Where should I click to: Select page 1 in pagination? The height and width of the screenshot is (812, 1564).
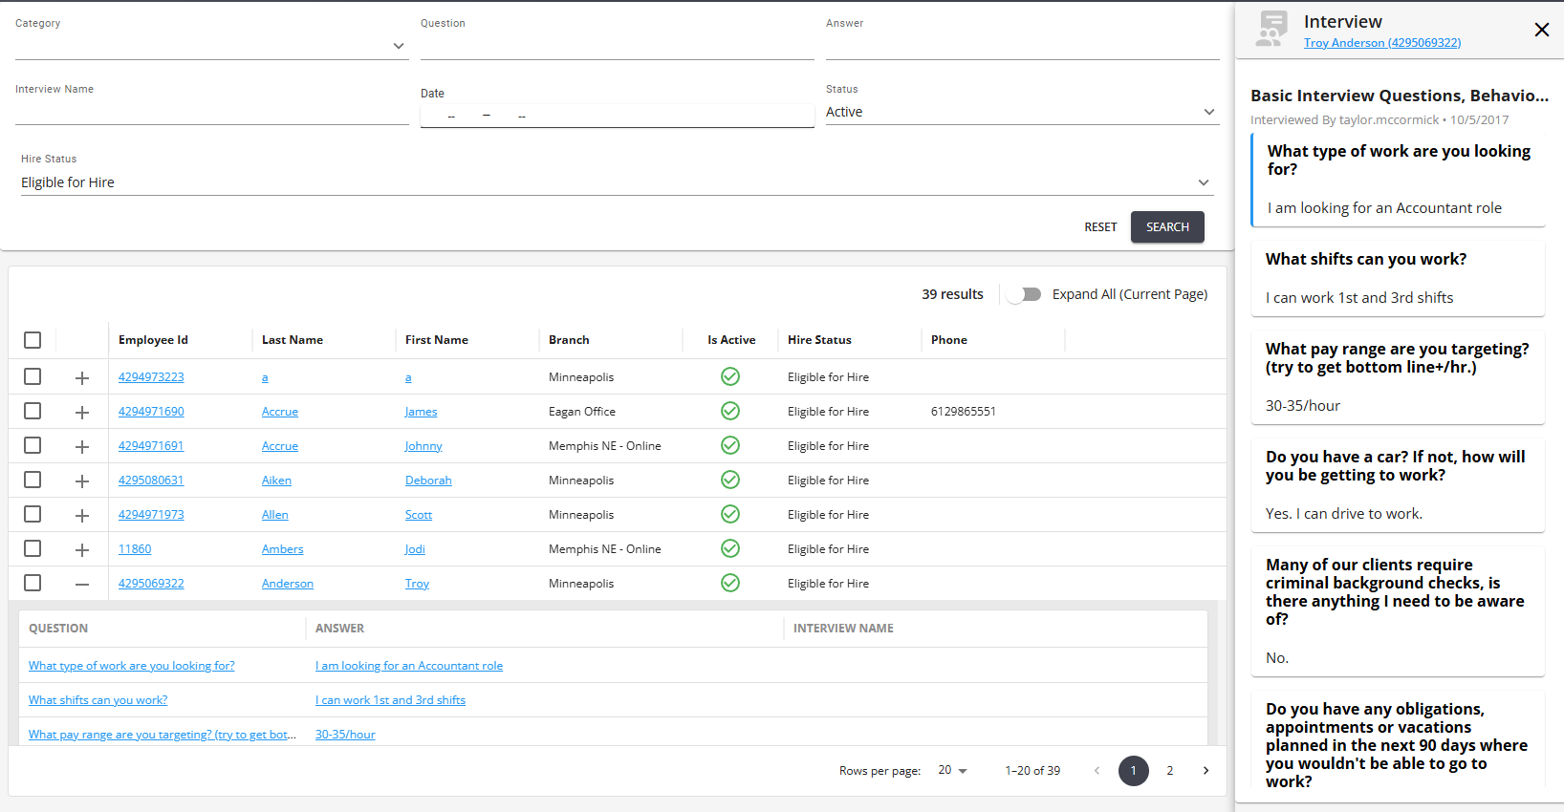pos(1134,770)
